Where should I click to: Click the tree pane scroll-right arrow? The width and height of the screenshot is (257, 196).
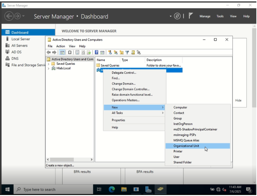(x=92, y=159)
